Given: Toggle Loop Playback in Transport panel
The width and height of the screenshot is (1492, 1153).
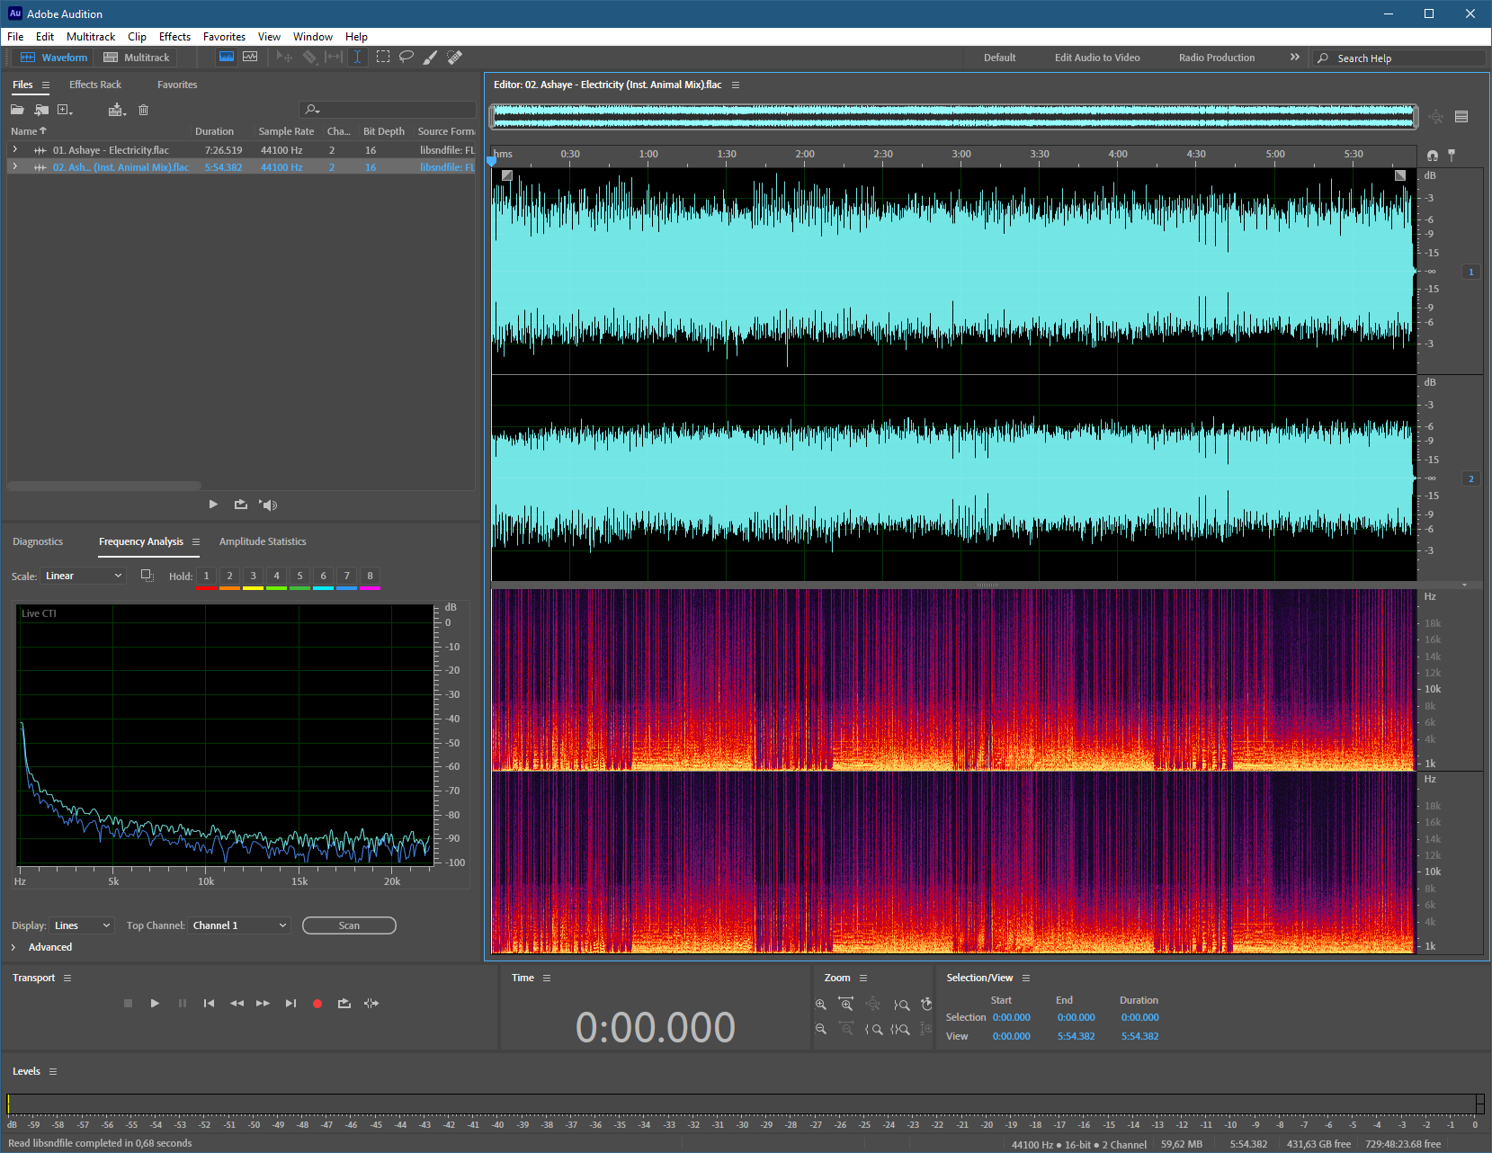Looking at the screenshot, I should (x=344, y=1003).
